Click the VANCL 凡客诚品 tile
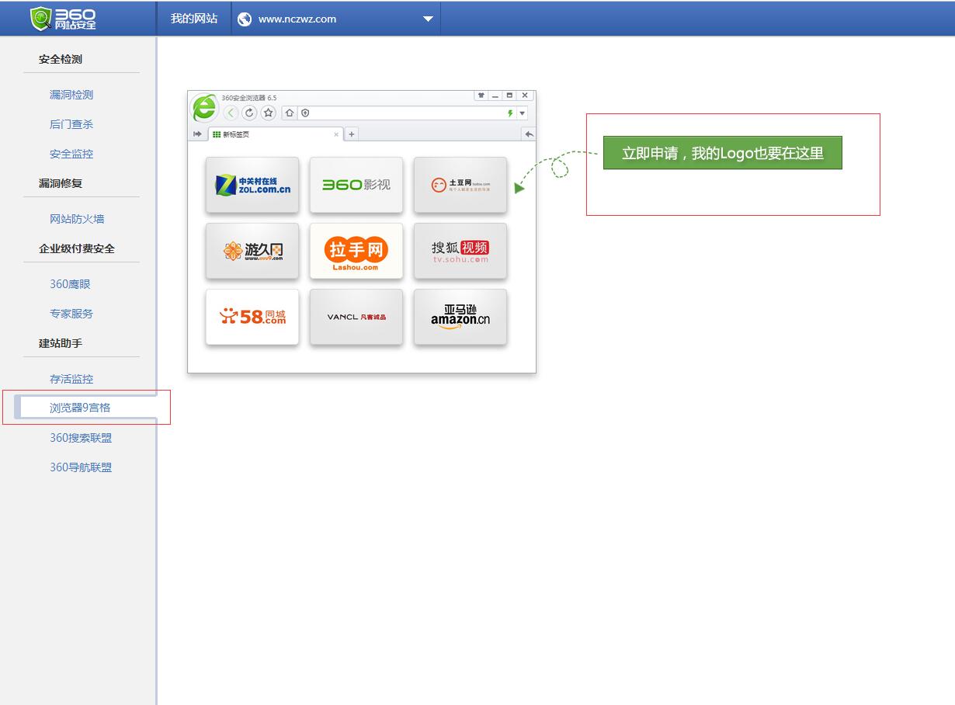955x705 pixels. click(x=356, y=317)
